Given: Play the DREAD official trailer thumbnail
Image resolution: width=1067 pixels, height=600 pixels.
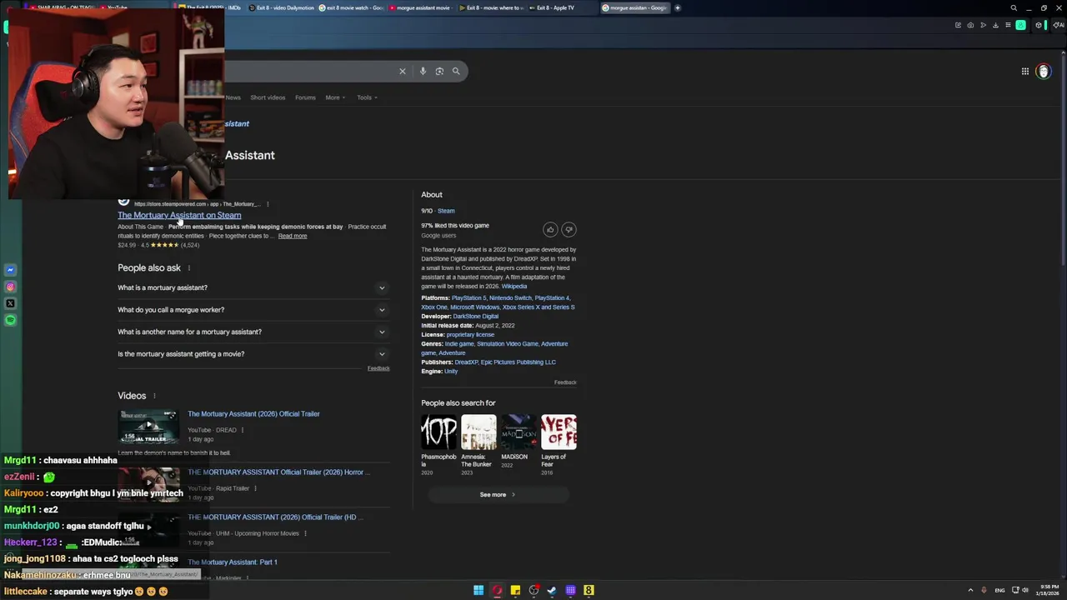Looking at the screenshot, I should [x=148, y=426].
